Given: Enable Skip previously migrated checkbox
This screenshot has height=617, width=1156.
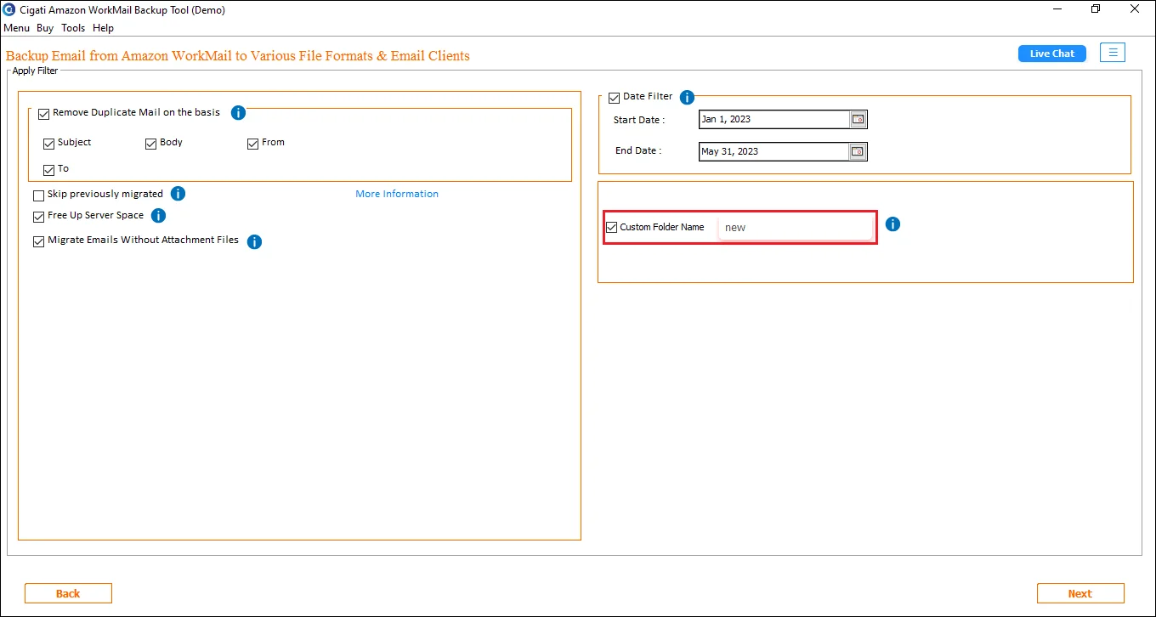Looking at the screenshot, I should [x=38, y=195].
